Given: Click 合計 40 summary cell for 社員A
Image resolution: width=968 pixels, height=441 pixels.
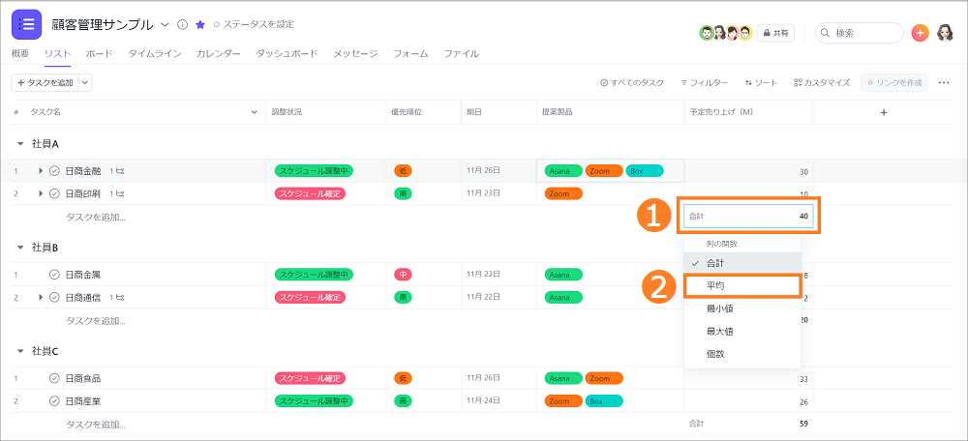Looking at the screenshot, I should click(748, 217).
